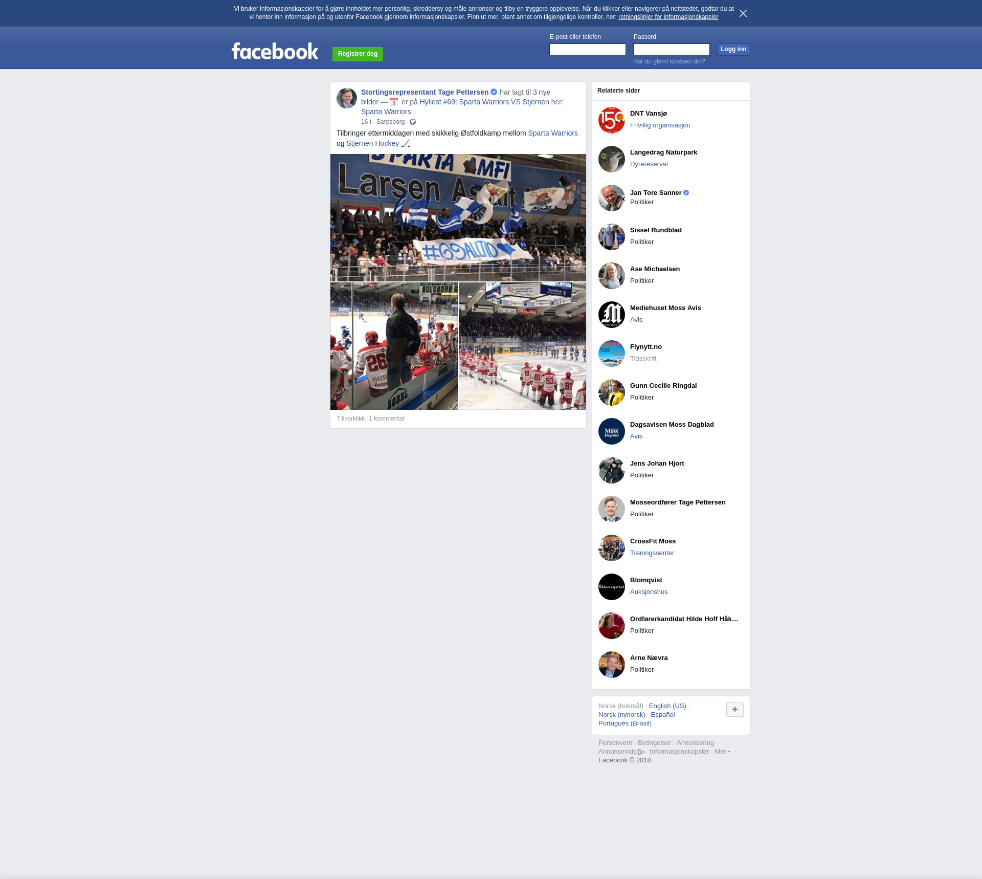Screen dimensions: 982x879
Task: Expand more languages with plus button
Action: (x=735, y=710)
